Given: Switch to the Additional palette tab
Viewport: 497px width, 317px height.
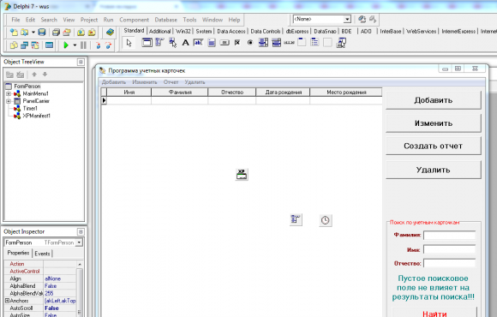Looking at the screenshot, I should click(x=159, y=31).
